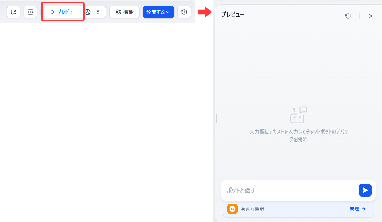Open the run history clock icon
Screen dimensions: 382x222
[87, 12]
